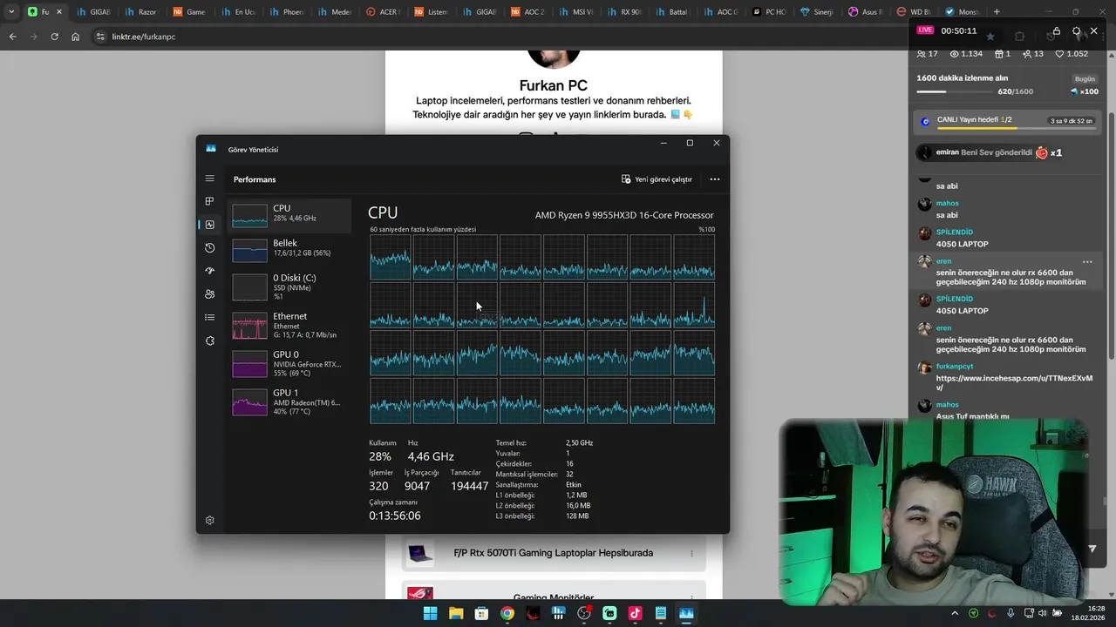Open Task Manager taskbar icon
This screenshot has height=627, width=1116.
point(686,613)
